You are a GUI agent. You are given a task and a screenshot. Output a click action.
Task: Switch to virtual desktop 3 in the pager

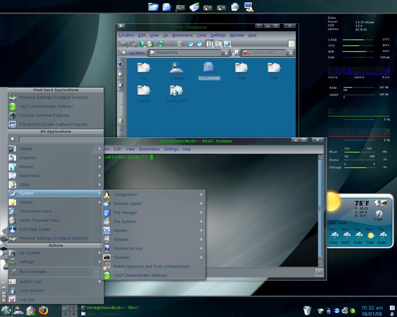pyautogui.click(x=65, y=314)
